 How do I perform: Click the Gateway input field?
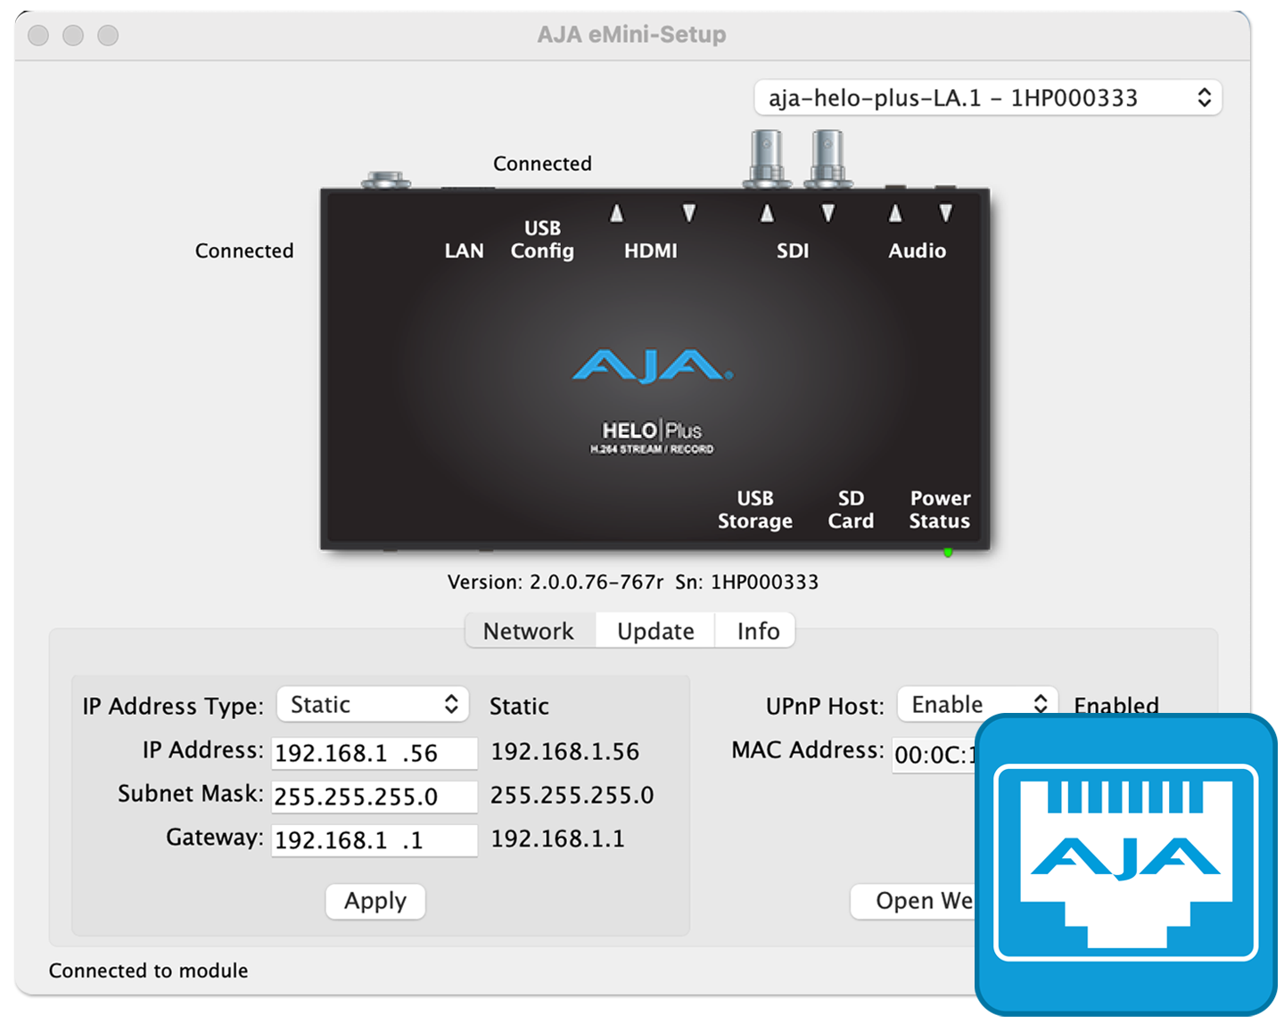pyautogui.click(x=374, y=840)
